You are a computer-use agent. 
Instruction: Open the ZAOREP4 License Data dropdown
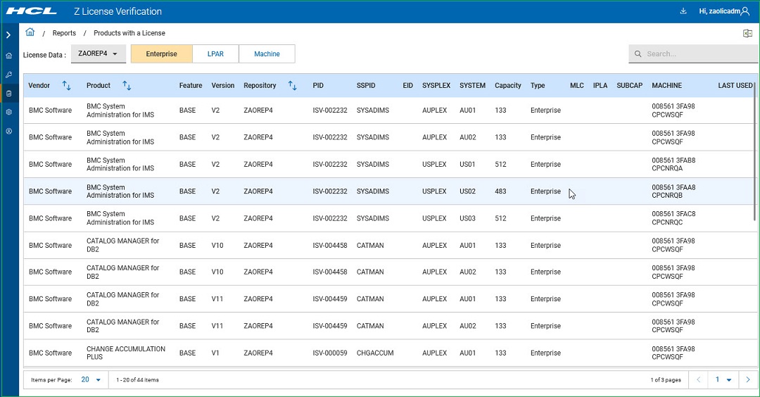click(x=99, y=53)
